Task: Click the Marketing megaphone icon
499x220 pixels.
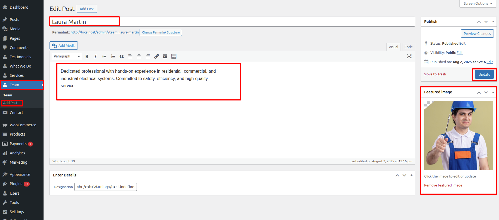Action: (x=5, y=162)
